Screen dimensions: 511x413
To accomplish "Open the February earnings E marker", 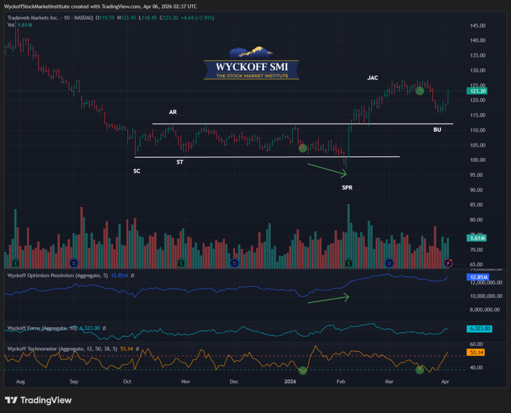I will click(348, 263).
